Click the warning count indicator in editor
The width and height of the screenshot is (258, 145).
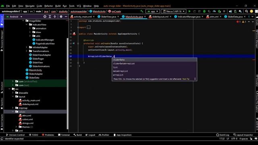point(244,22)
